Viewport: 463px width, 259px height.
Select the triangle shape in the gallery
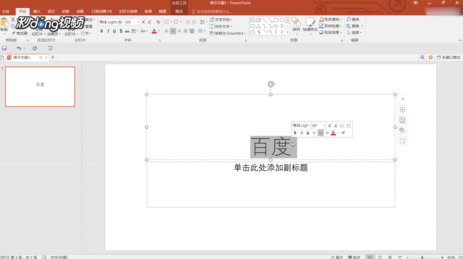tap(259, 26)
